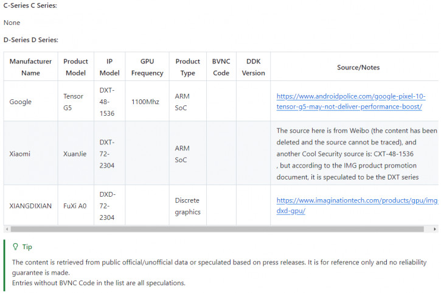This screenshot has height=293, width=441.
Task: Click the 'FuXi A0' product cell
Action: (x=75, y=206)
